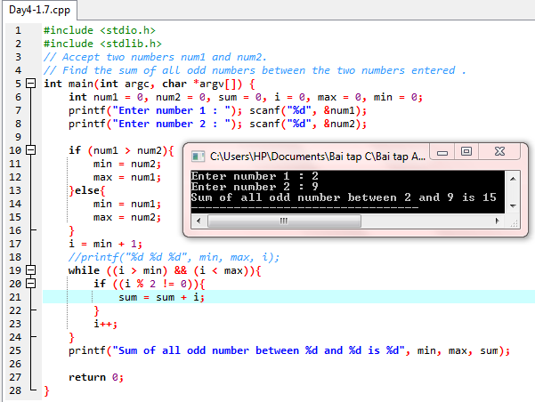
Task: Click the '#include <stdio.h>' line
Action: coord(100,31)
